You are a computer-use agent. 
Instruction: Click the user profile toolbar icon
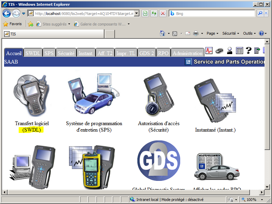[230, 50]
